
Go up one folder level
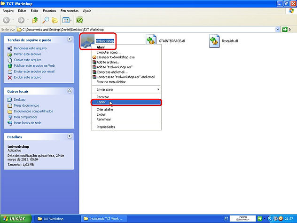click(35, 20)
